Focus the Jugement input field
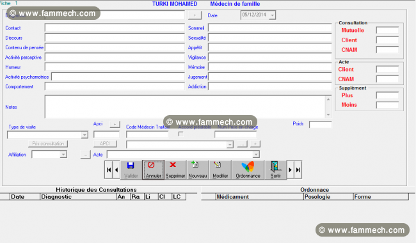Image resolution: width=416 pixels, height=243 pixels. (270, 77)
